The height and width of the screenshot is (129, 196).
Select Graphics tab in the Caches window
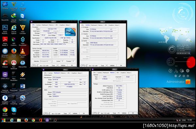tap(111, 25)
